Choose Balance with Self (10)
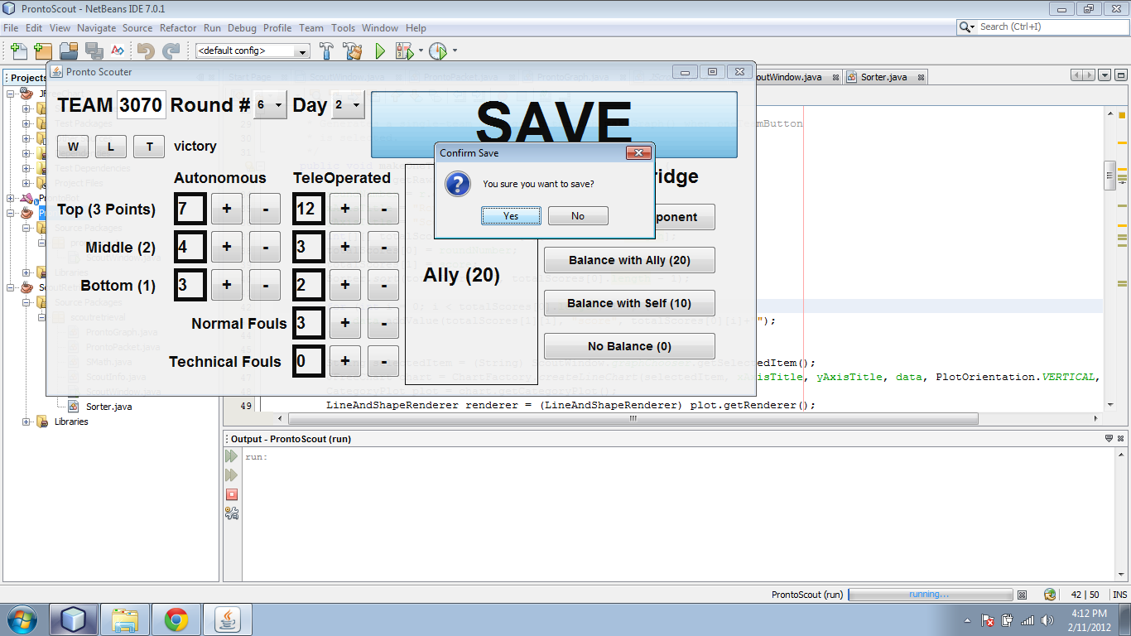The image size is (1131, 636). pos(629,303)
